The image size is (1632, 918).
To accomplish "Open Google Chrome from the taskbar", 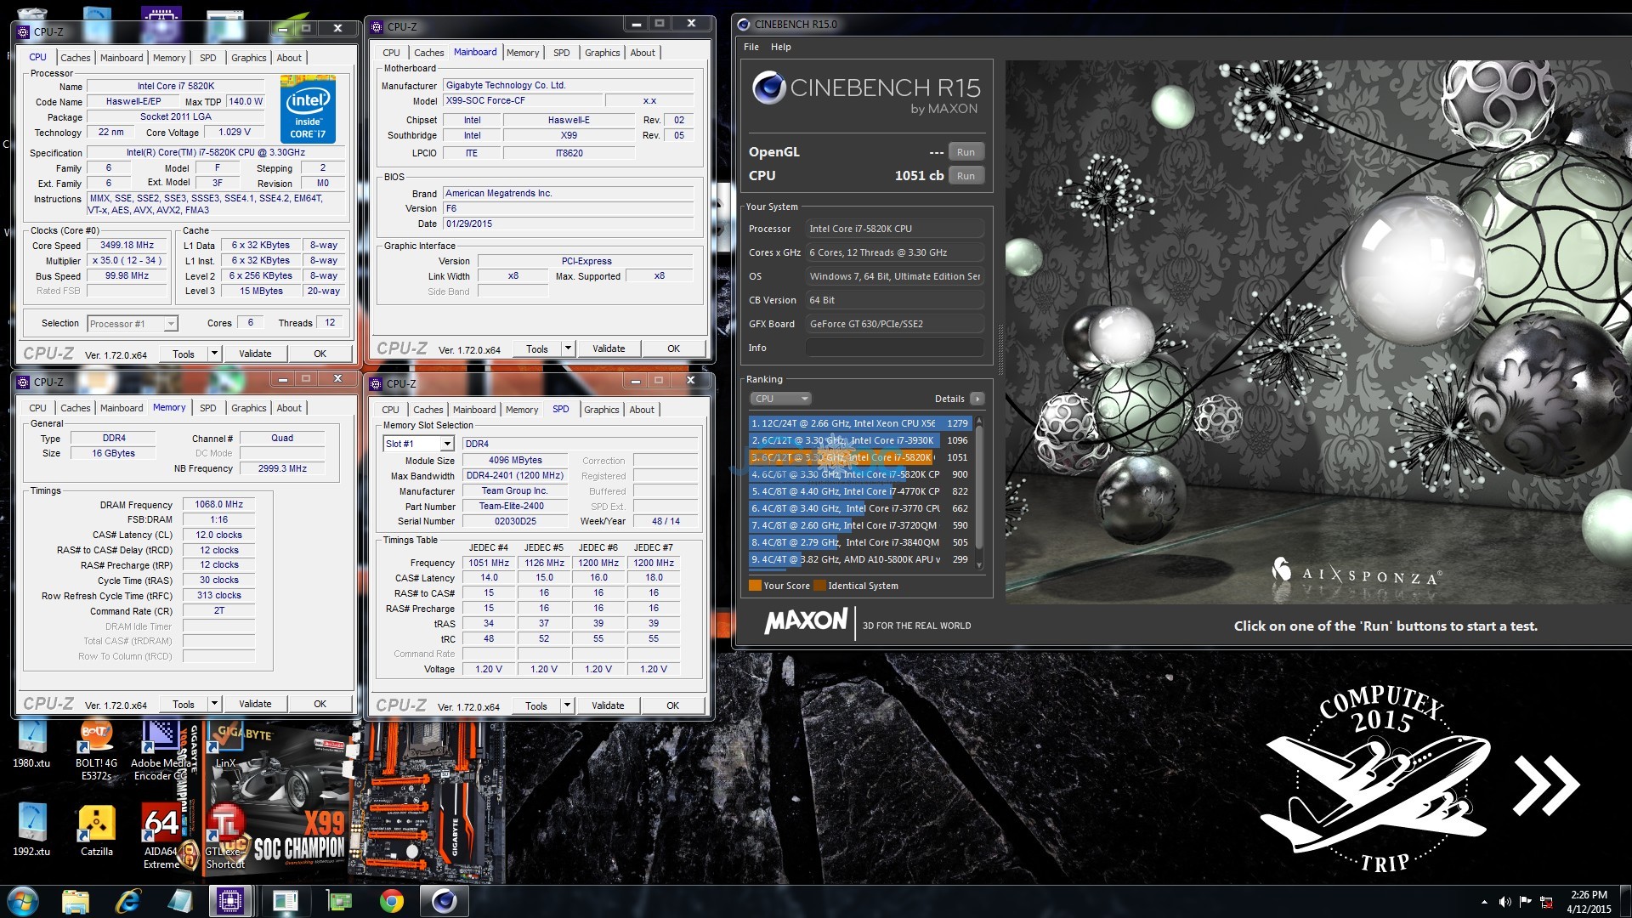I will pos(391,900).
